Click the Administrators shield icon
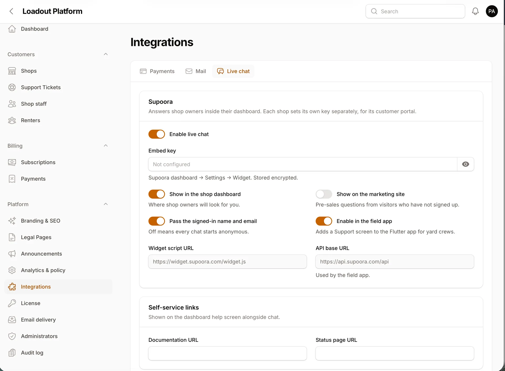Image resolution: width=505 pixels, height=371 pixels. point(12,336)
